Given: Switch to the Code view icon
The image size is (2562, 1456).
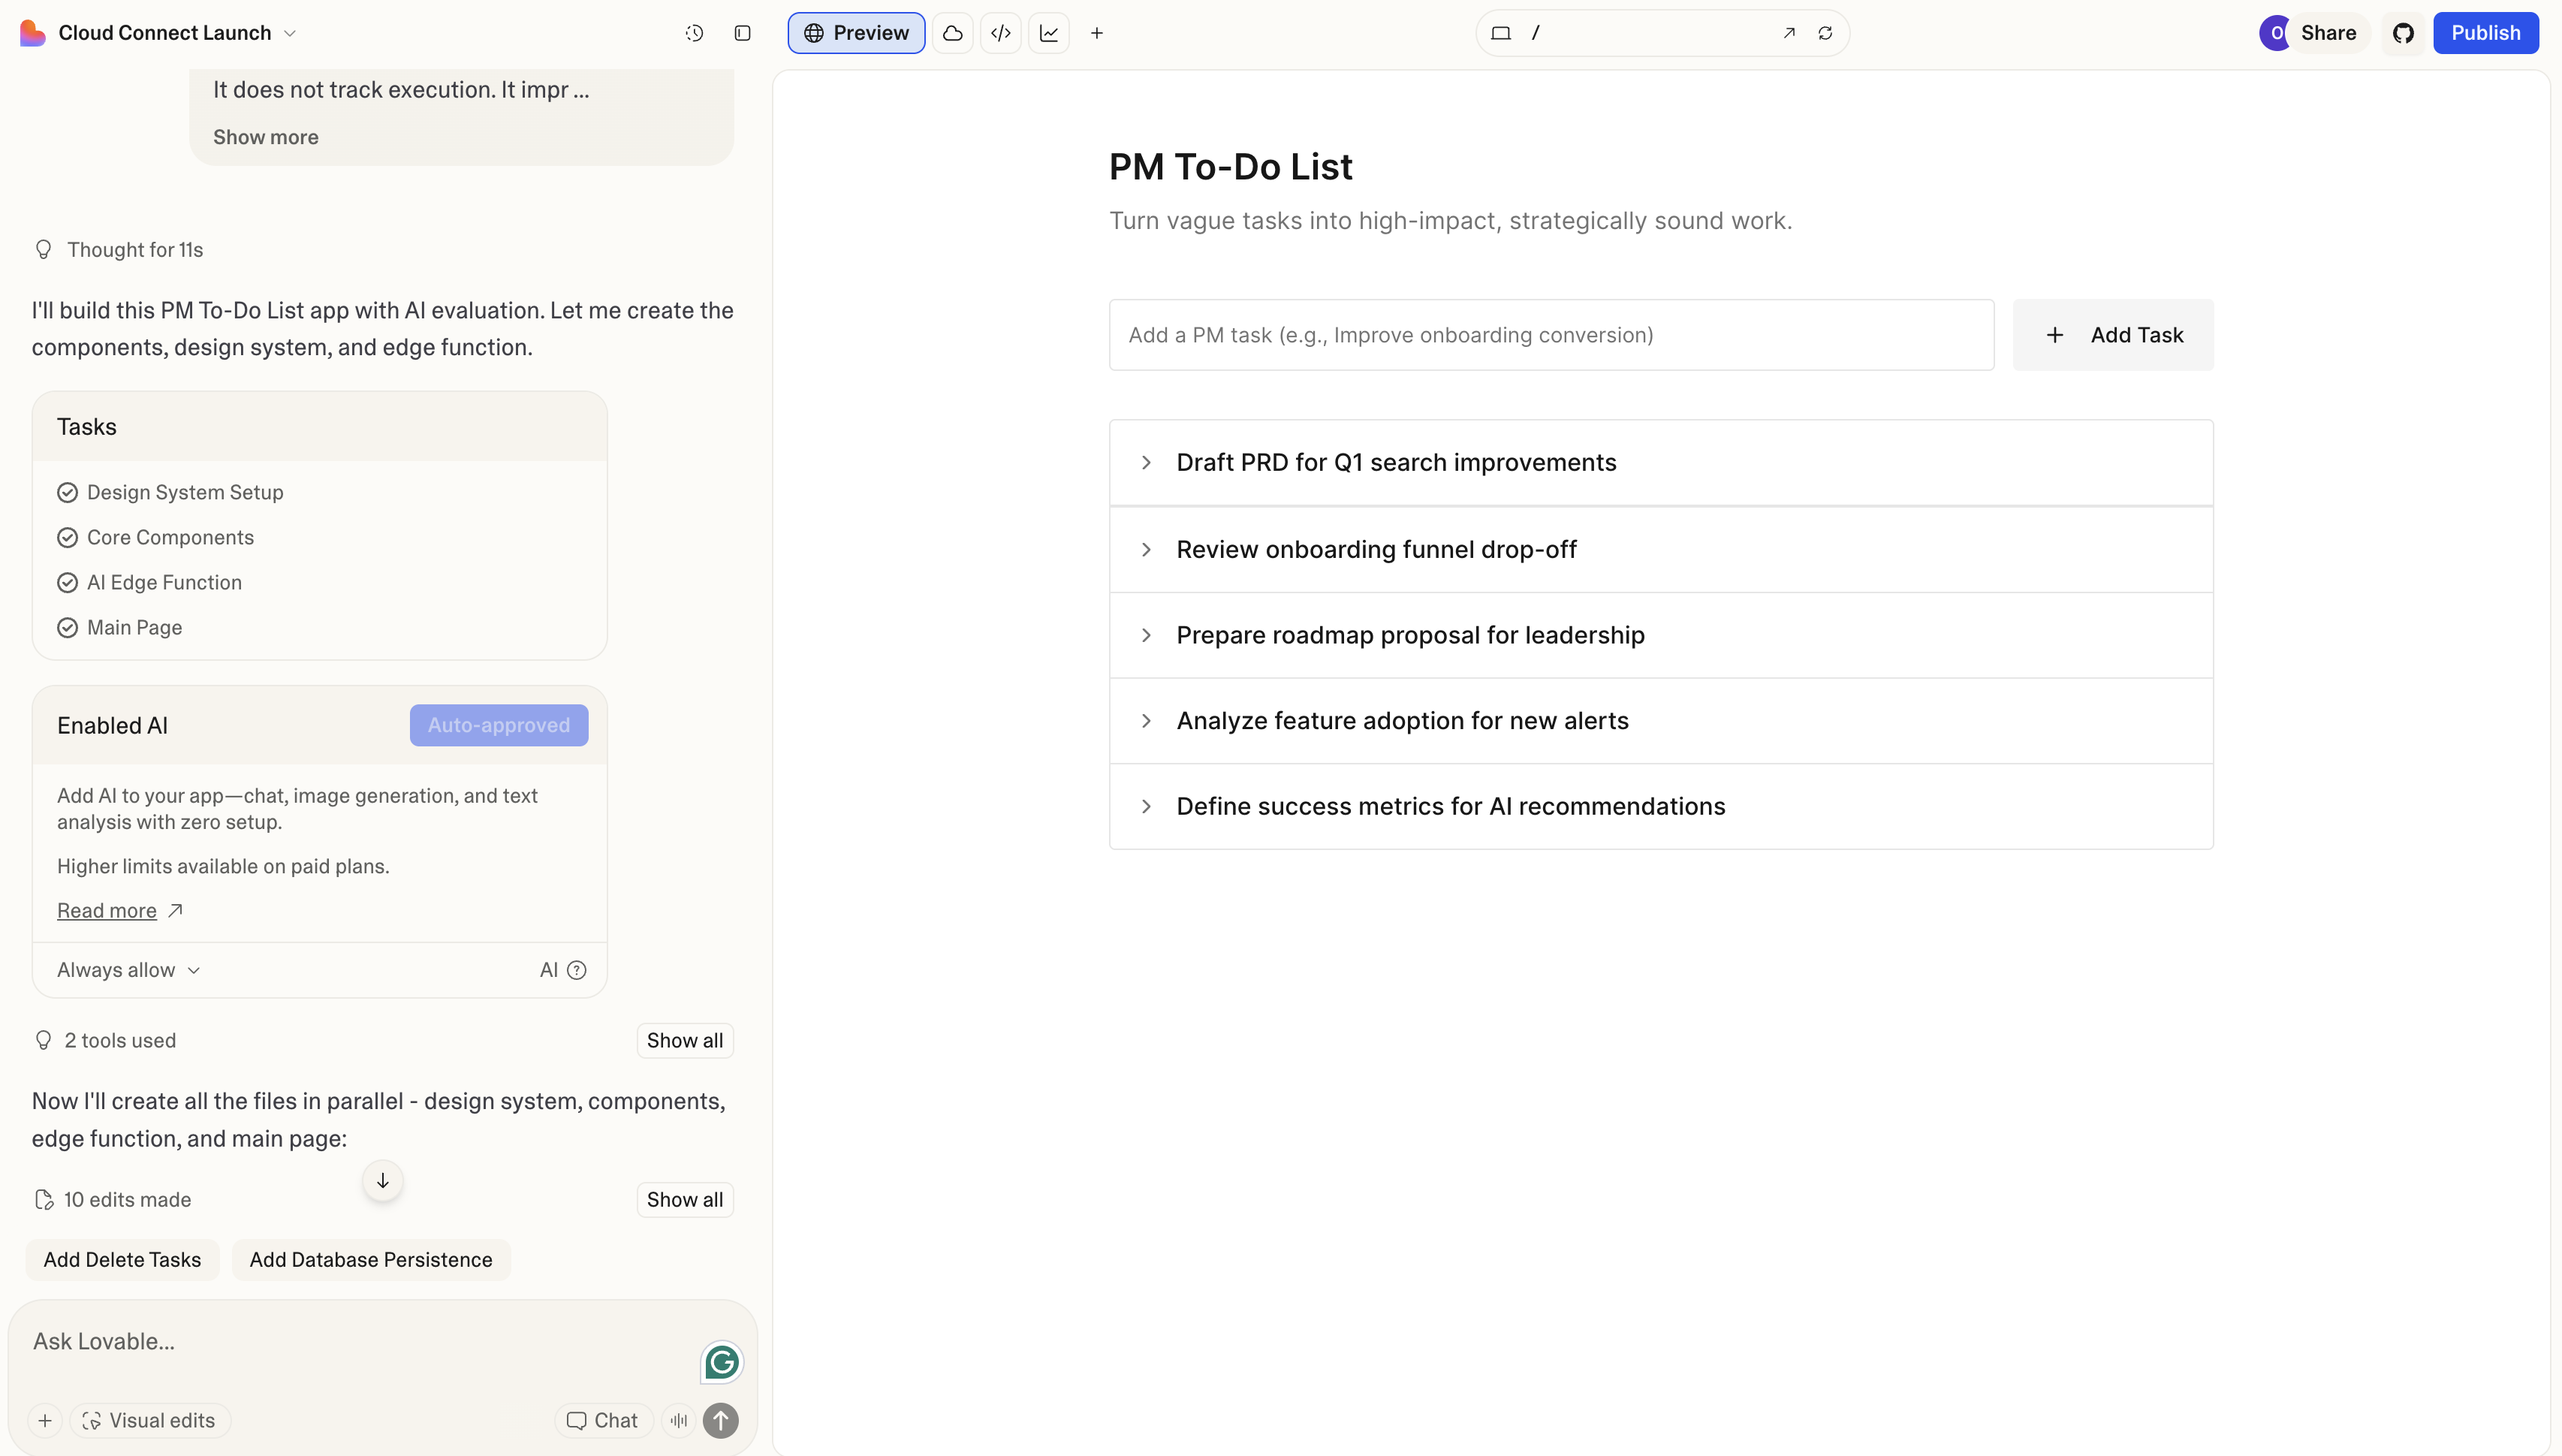Looking at the screenshot, I should [x=1001, y=33].
